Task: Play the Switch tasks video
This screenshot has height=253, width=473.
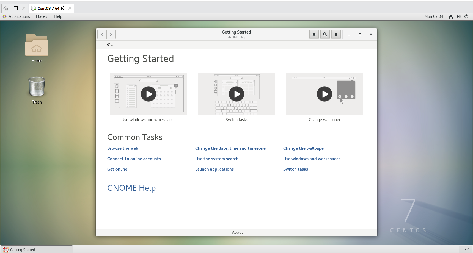Action: [237, 94]
